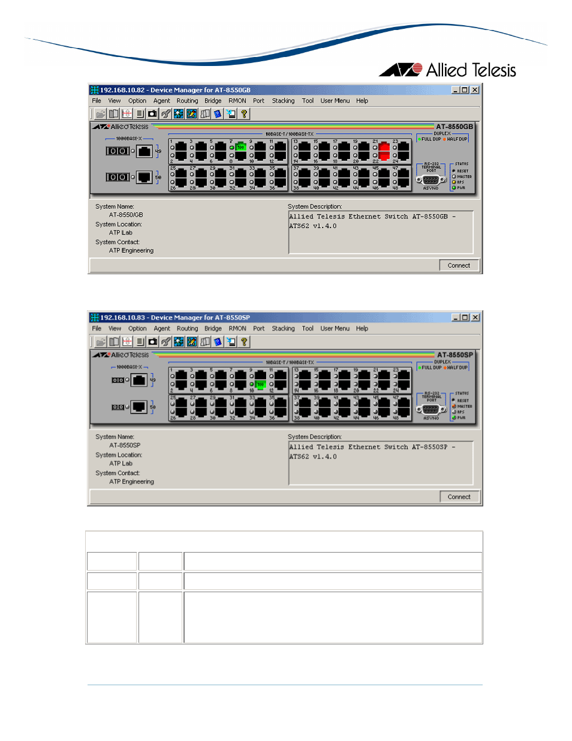Select RJ45 port 49 on the AT-8550GB switch

coord(144,151)
